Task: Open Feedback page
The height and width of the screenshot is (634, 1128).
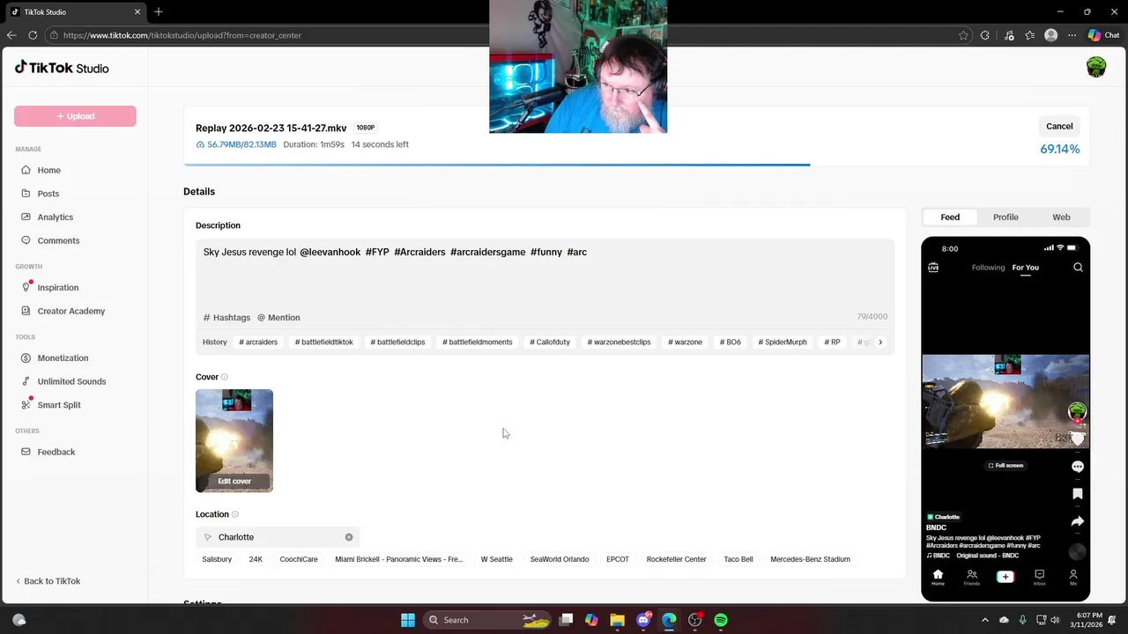Action: (56, 452)
